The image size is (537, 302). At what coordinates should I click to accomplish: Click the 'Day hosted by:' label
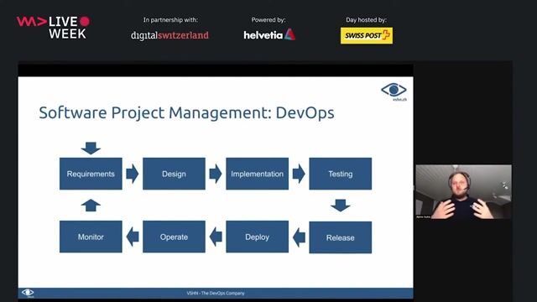[366, 20]
